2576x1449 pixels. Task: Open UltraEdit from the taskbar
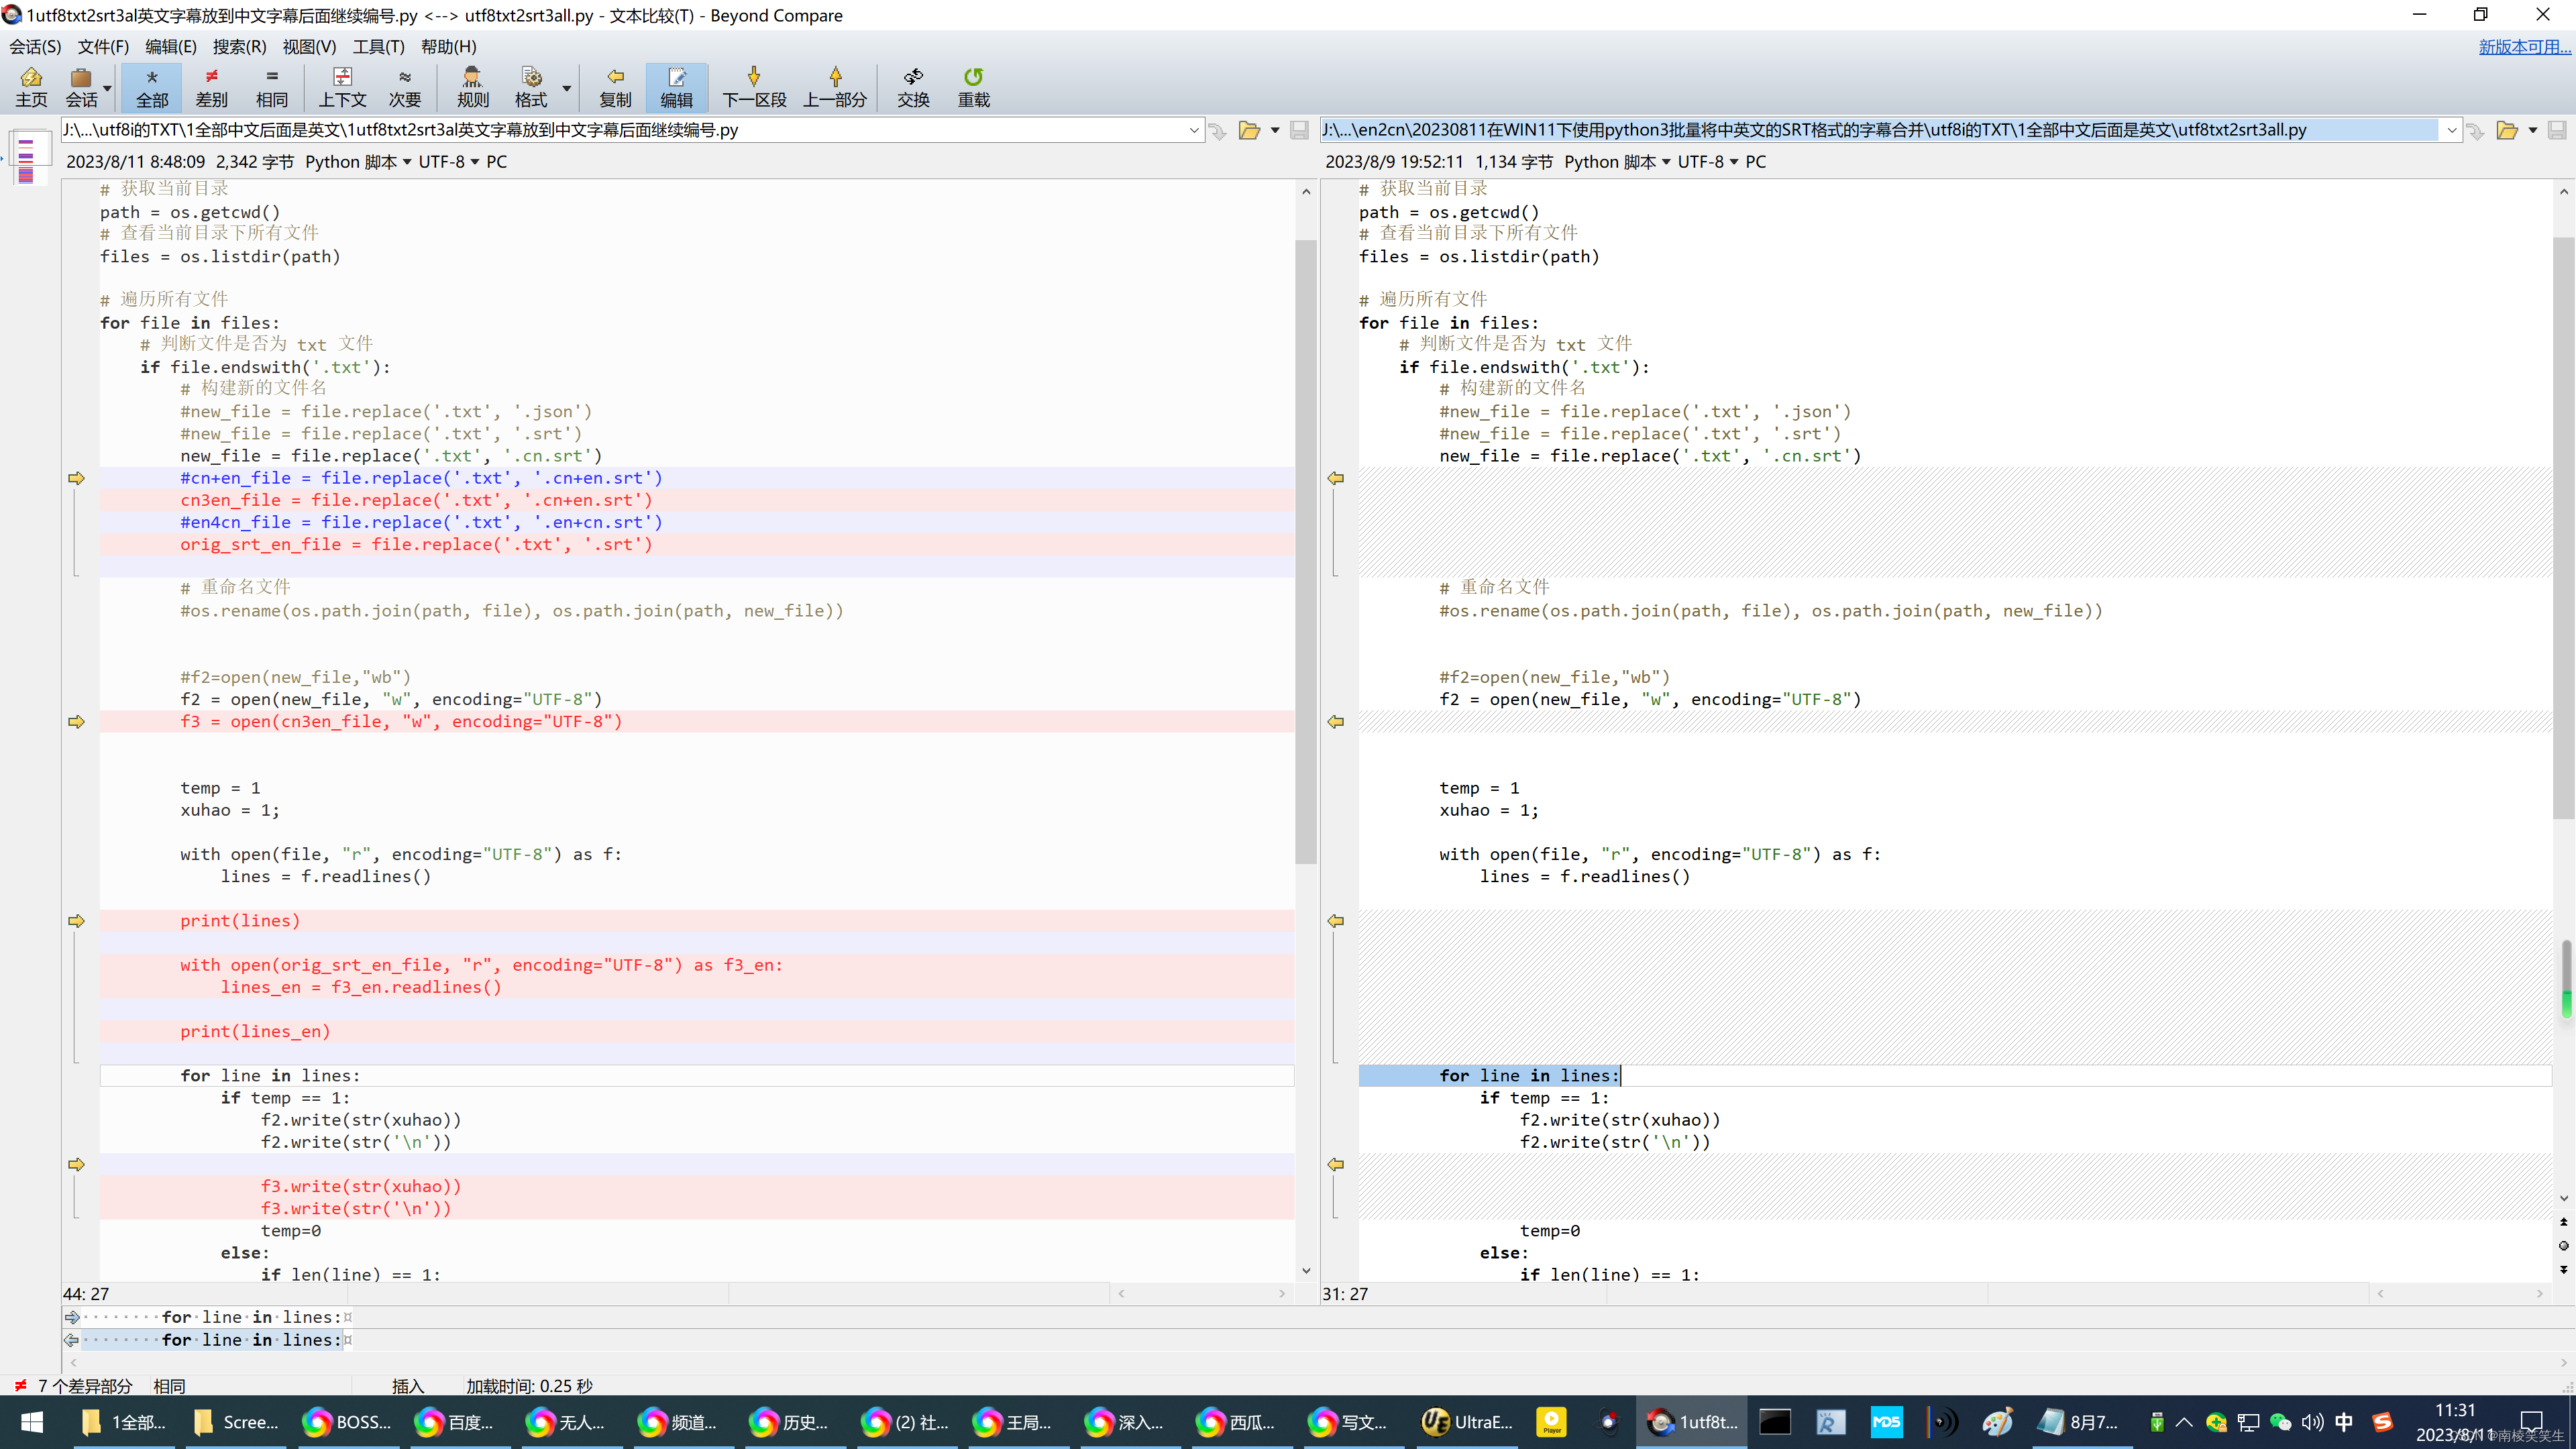pos(1465,1421)
